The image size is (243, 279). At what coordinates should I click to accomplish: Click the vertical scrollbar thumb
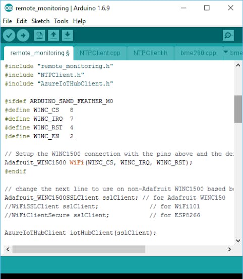coord(238,109)
